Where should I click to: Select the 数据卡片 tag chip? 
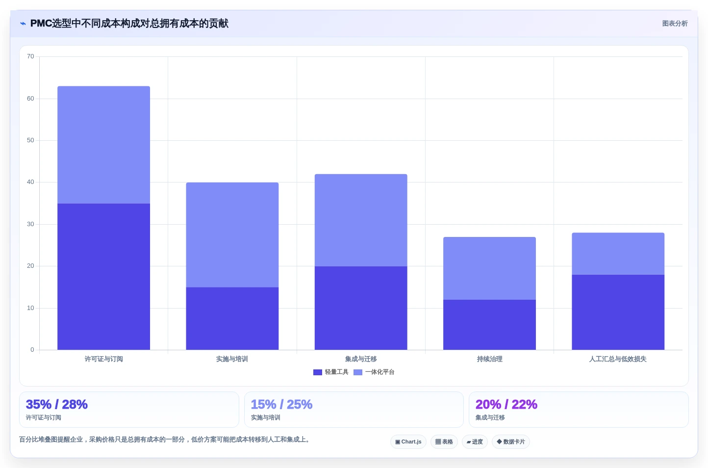[x=511, y=442]
